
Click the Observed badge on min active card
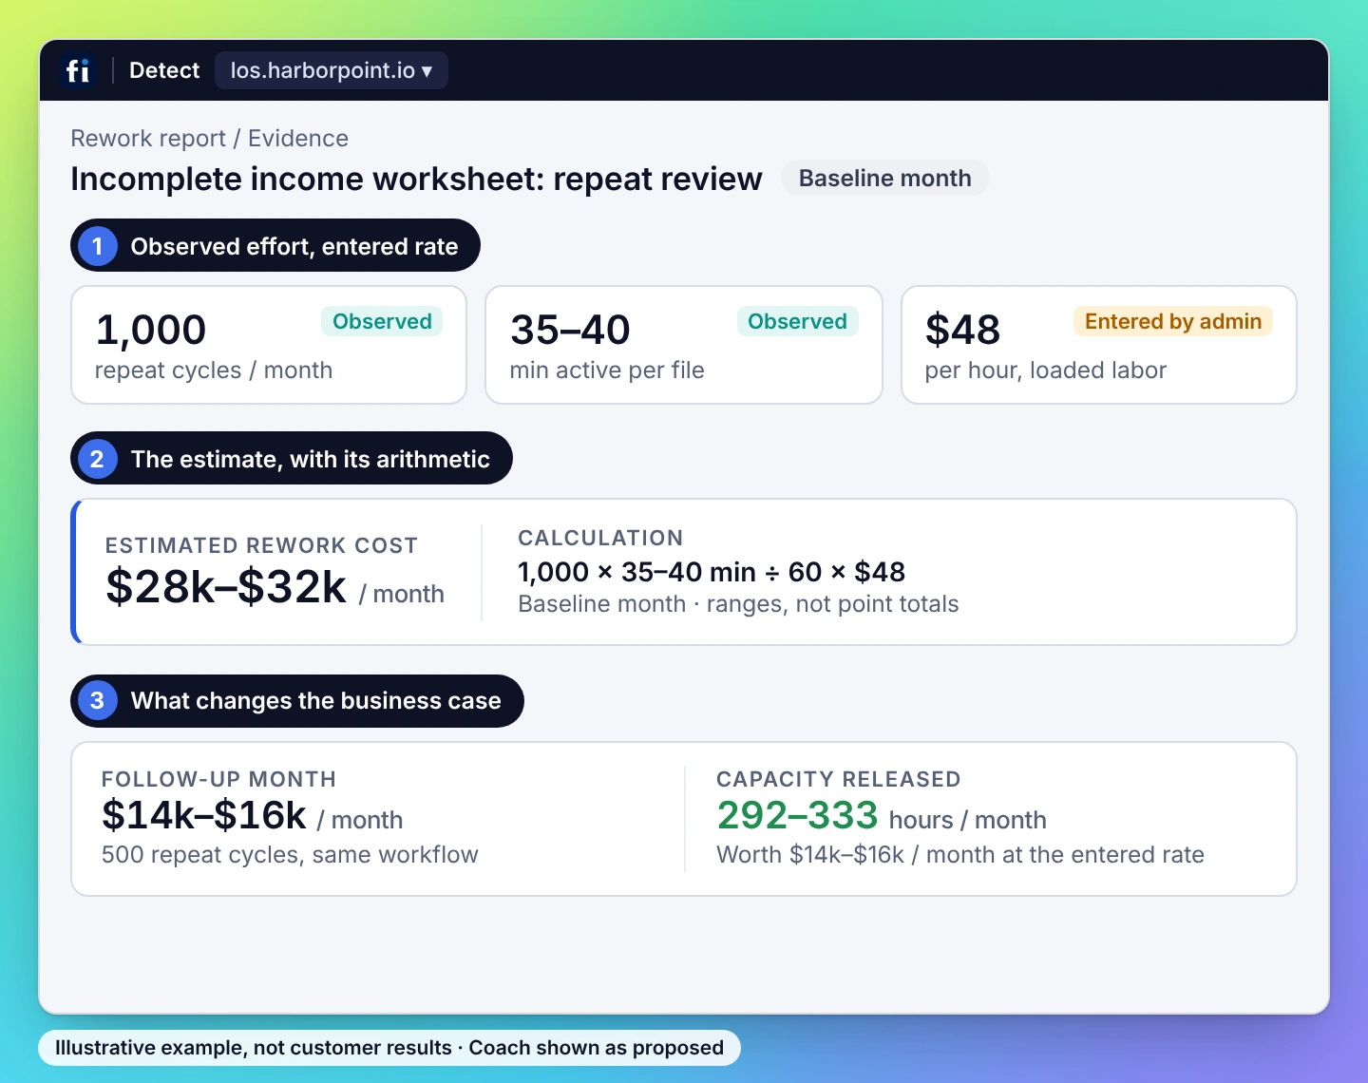(797, 321)
